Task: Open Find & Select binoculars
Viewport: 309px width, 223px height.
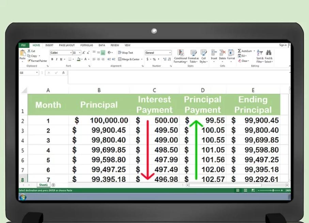Action: (x=268, y=56)
